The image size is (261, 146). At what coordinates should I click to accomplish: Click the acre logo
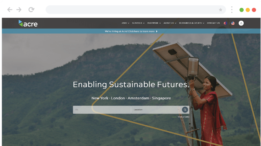pos(28,23)
